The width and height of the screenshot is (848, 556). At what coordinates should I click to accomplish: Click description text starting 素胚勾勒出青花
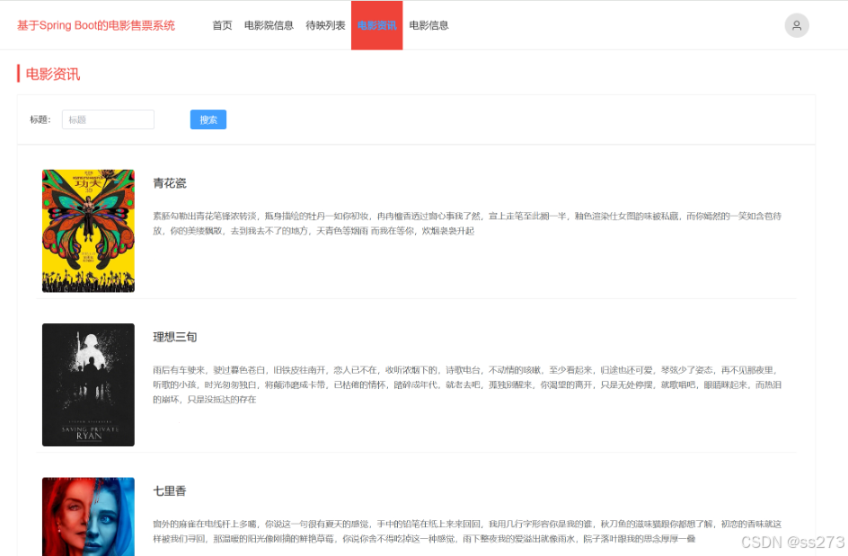tap(467, 224)
